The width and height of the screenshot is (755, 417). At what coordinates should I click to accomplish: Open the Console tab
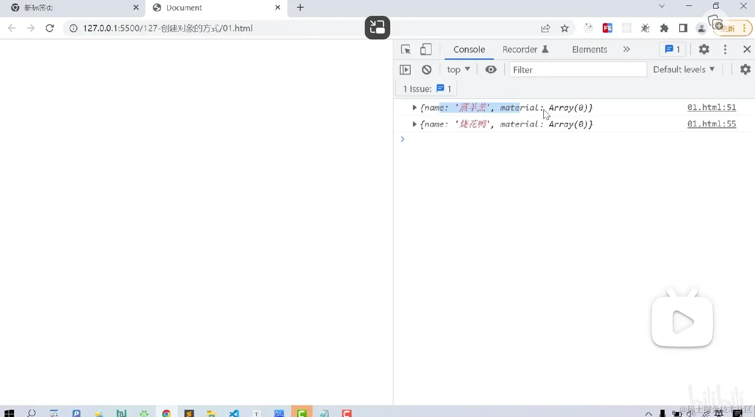click(x=469, y=49)
